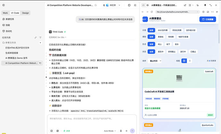Screen dimensions: 221x134
Task: Expand the Auto Mode selector
Action: 110,131
